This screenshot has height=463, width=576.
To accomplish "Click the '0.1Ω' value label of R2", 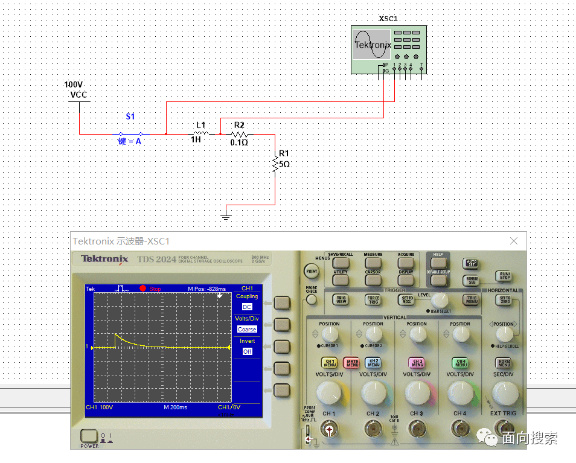I will [239, 142].
